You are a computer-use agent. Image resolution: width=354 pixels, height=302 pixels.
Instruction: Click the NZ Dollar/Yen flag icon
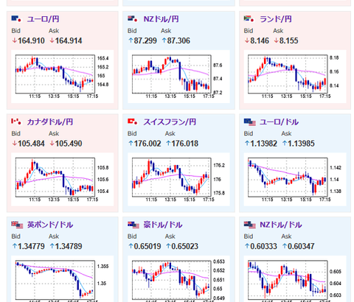pos(133,18)
